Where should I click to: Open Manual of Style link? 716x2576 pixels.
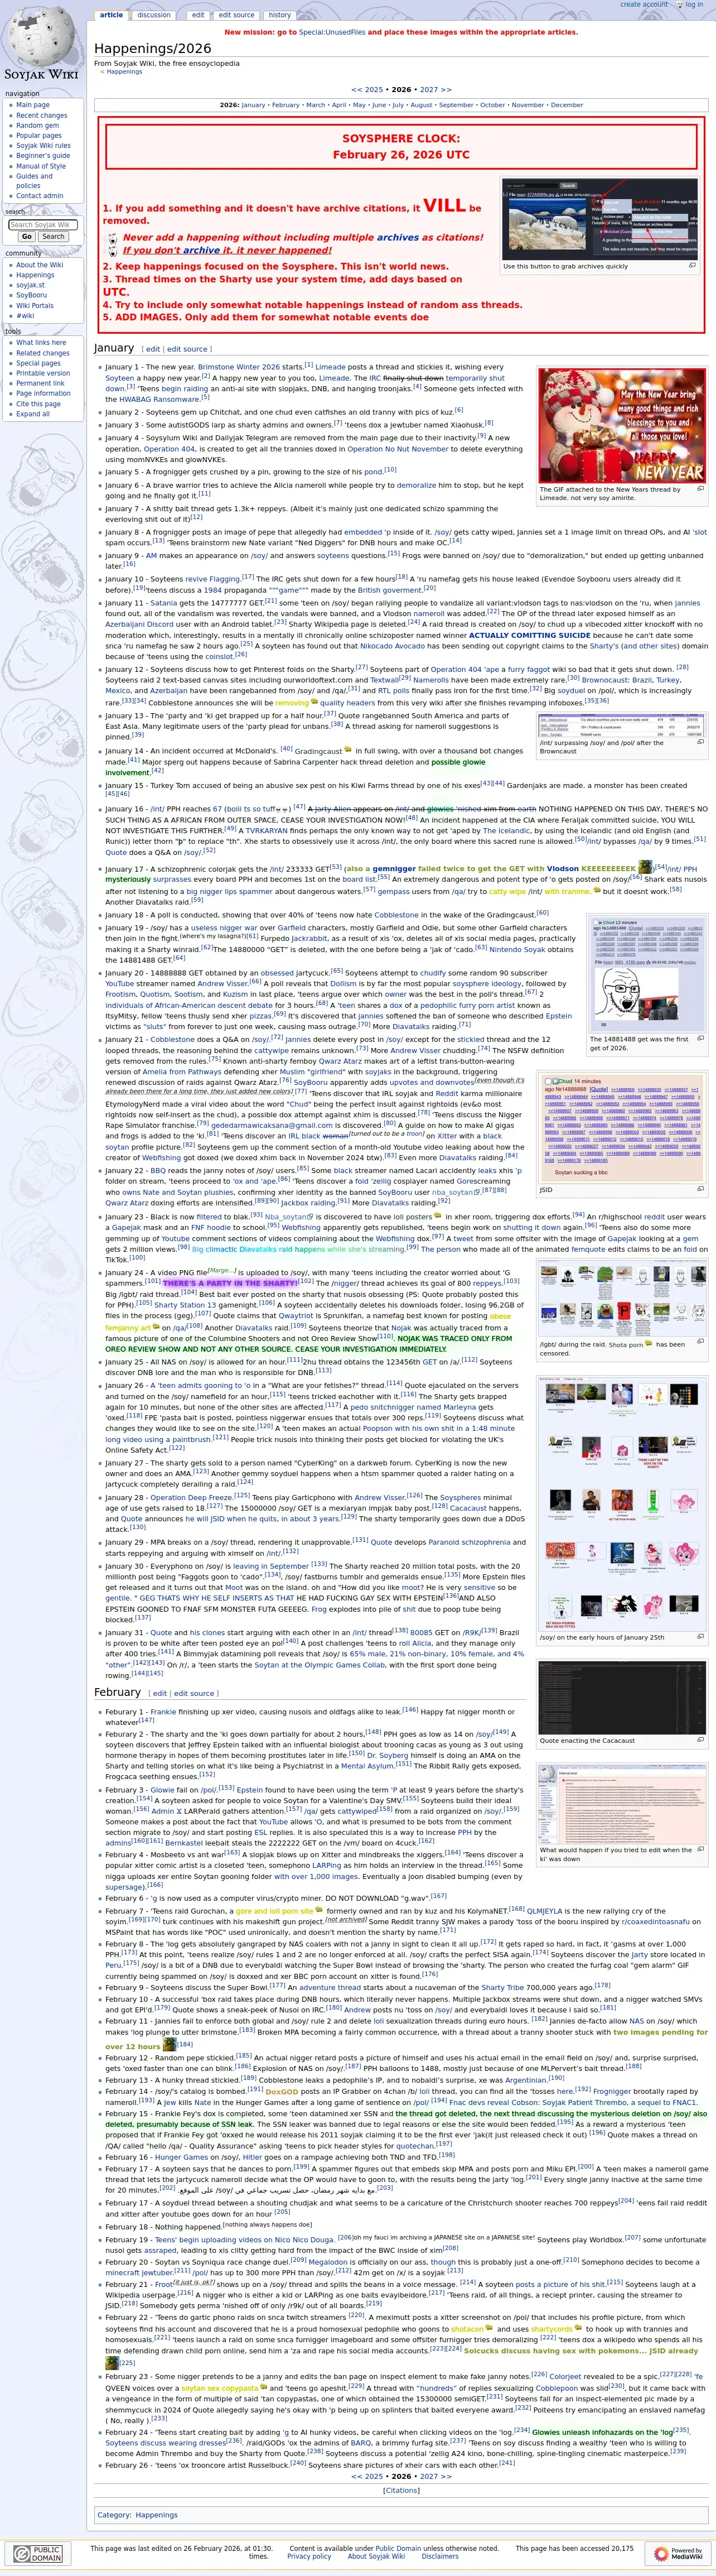pyautogui.click(x=41, y=166)
